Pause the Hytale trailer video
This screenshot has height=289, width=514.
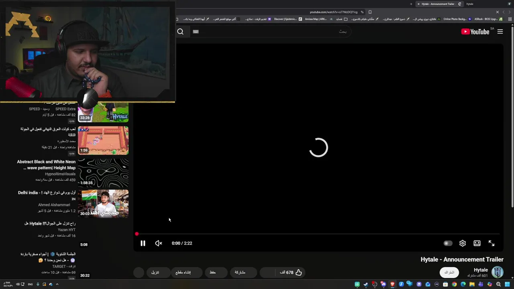pos(143,243)
